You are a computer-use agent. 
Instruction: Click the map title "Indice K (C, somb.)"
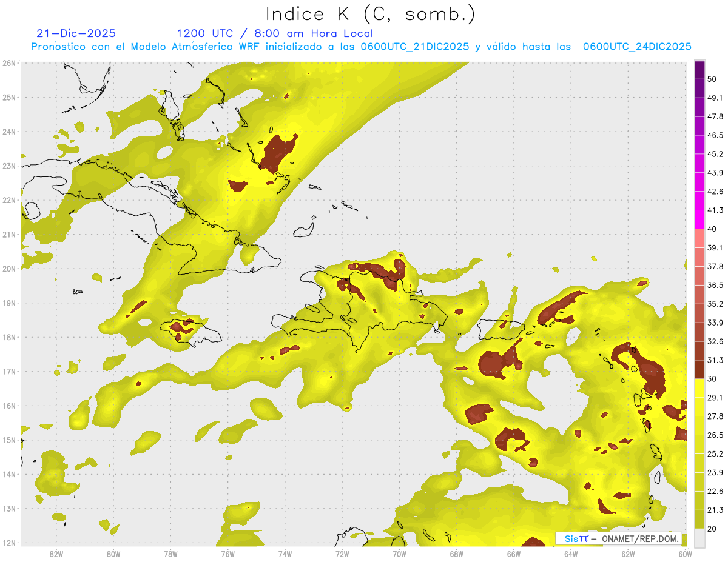pyautogui.click(x=371, y=15)
